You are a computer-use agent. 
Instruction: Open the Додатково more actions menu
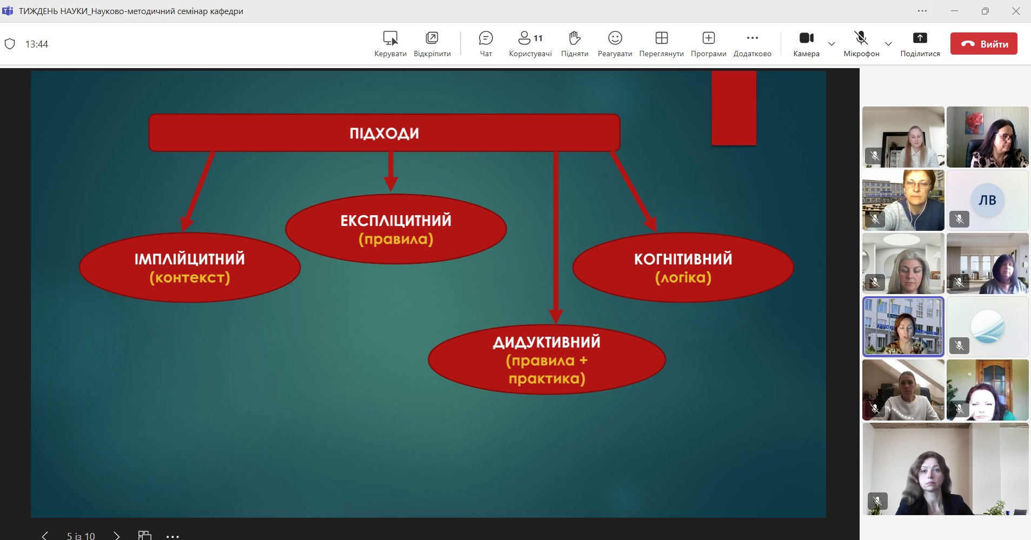[752, 43]
